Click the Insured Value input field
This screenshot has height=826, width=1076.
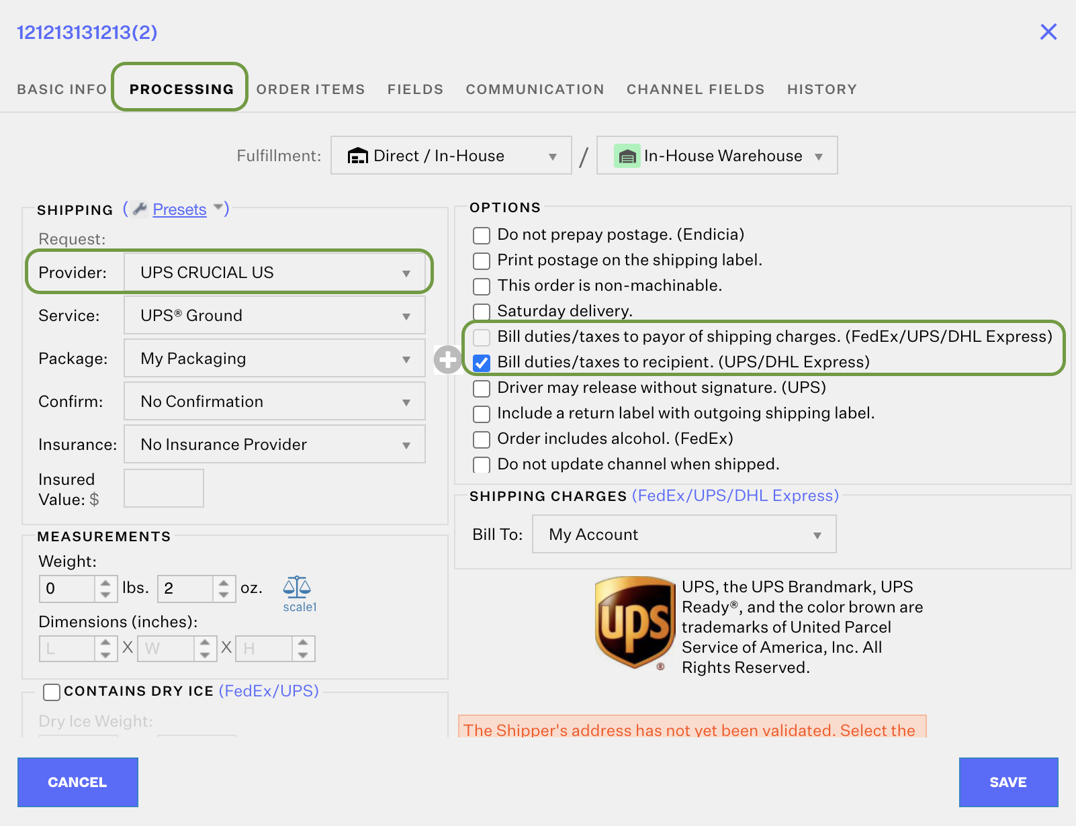point(164,488)
